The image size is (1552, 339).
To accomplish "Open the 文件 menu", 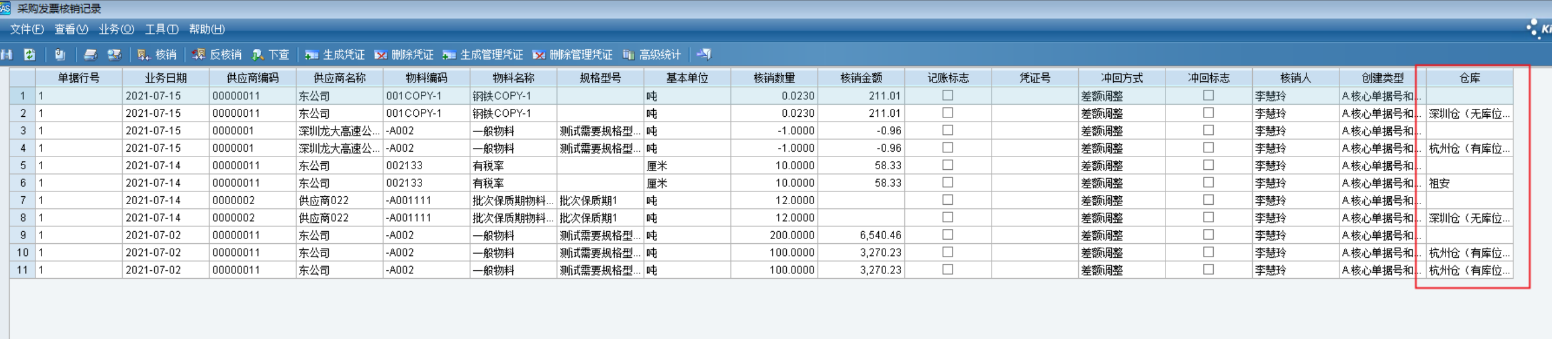I will [x=26, y=29].
